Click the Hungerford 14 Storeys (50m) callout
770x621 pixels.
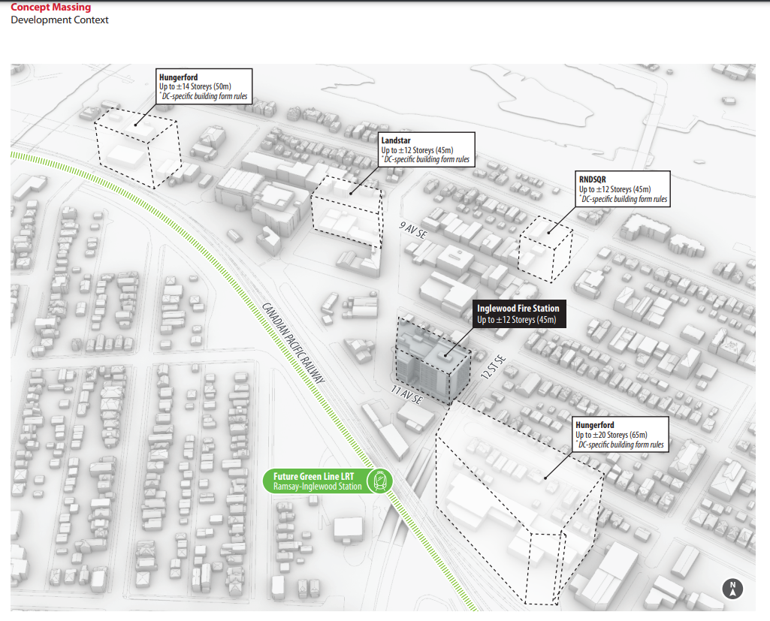204,87
